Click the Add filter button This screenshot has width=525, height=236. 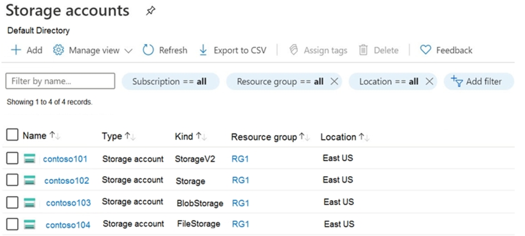(x=478, y=82)
